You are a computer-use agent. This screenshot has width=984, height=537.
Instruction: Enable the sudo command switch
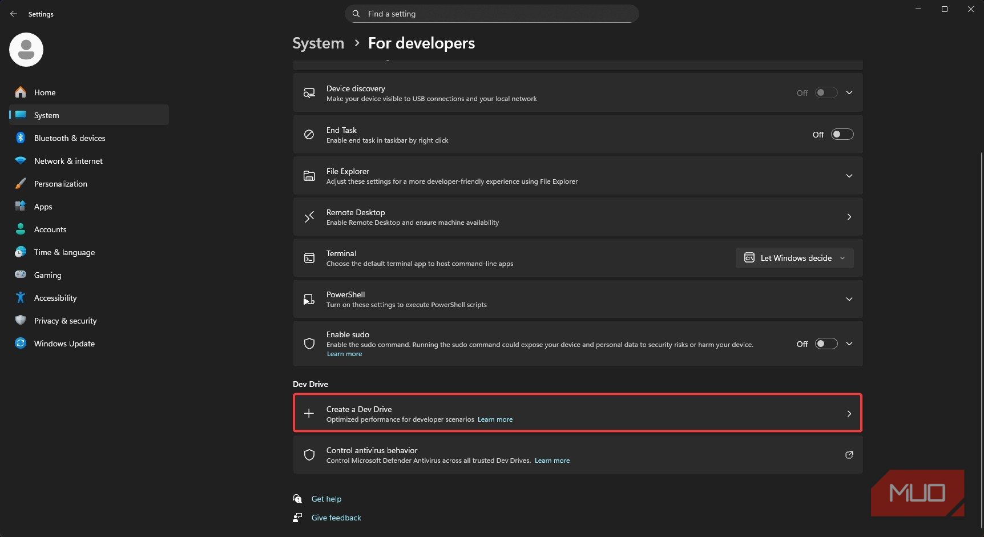826,344
